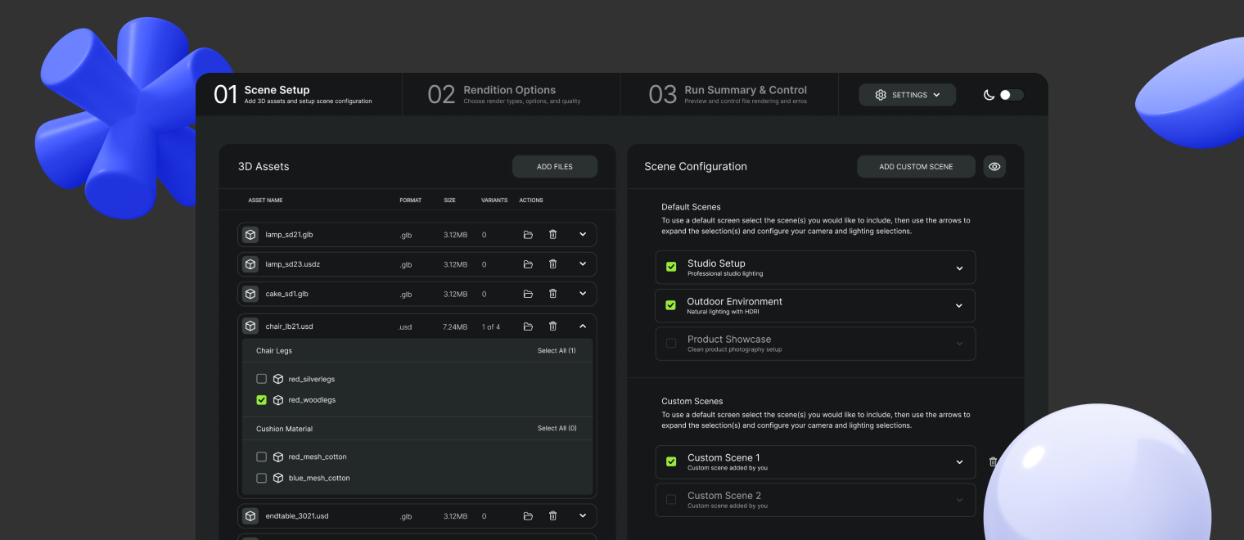1244x540 pixels.
Task: Delete the cake_sd1.glb asset
Action: pyautogui.click(x=553, y=294)
